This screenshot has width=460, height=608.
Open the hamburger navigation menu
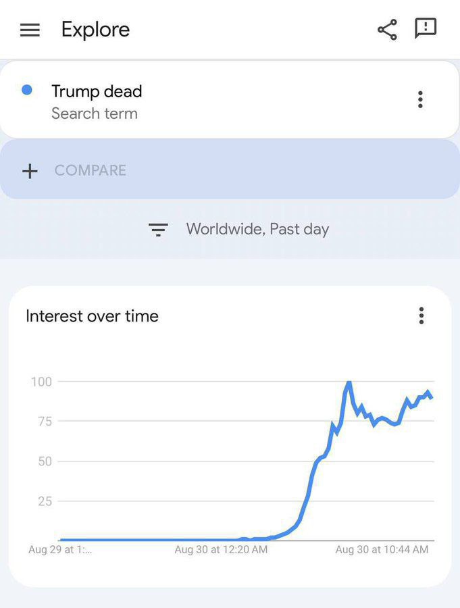pos(30,30)
